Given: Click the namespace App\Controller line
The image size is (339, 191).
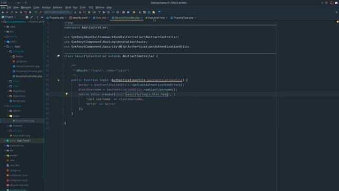Looking at the screenshot, I should click(86, 28).
